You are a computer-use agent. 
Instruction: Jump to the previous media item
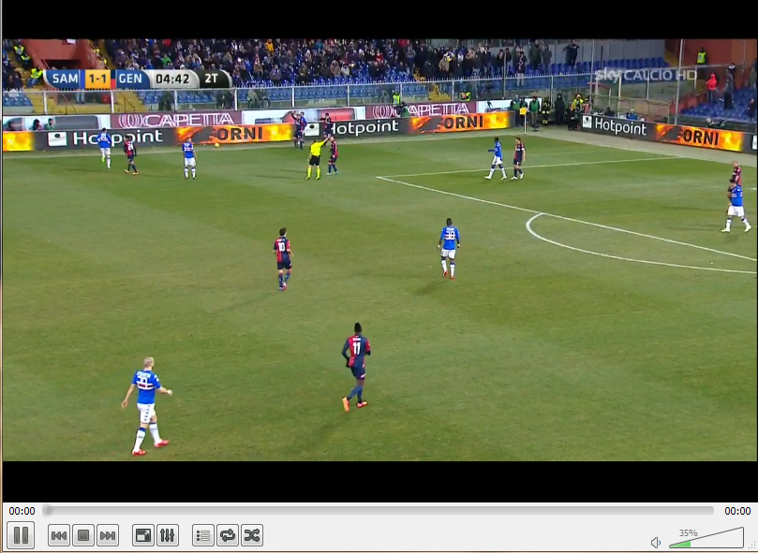[59, 535]
